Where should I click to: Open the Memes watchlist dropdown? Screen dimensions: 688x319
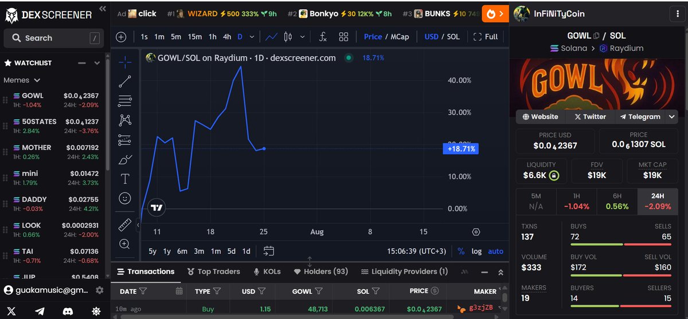(22, 80)
